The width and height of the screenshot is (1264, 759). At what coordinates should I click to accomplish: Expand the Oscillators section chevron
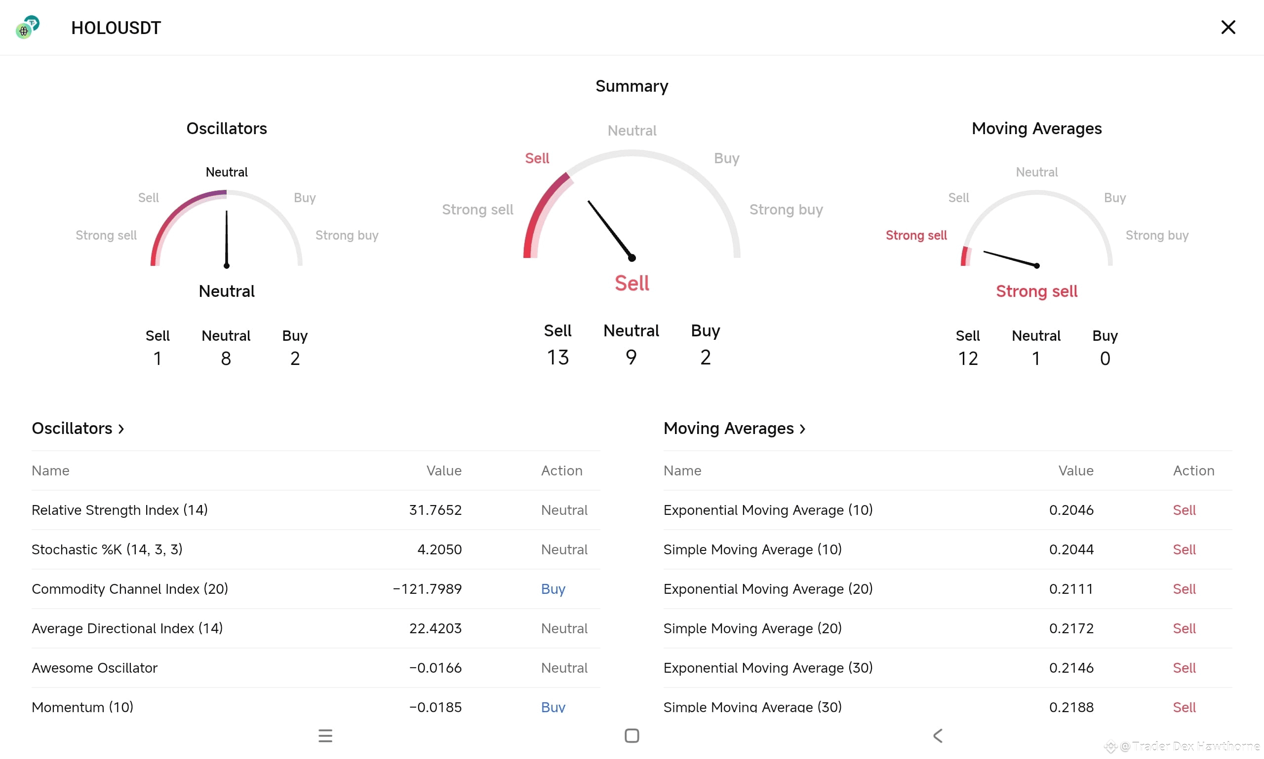click(121, 429)
